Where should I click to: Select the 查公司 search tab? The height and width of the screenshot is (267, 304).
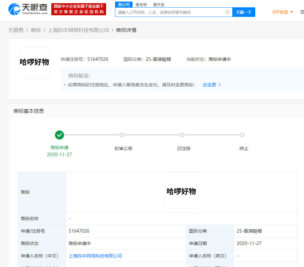click(124, 4)
